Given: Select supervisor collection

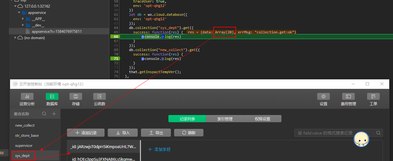Looking at the screenshot, I should [x=35, y=146].
